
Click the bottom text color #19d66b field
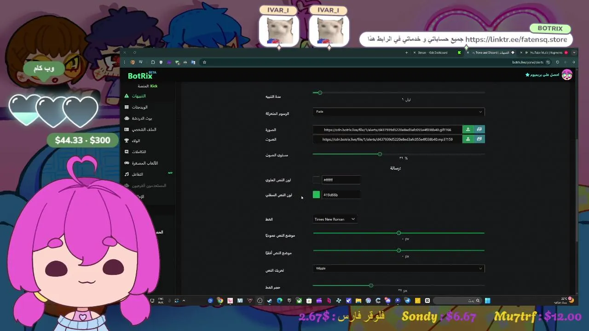point(341,195)
